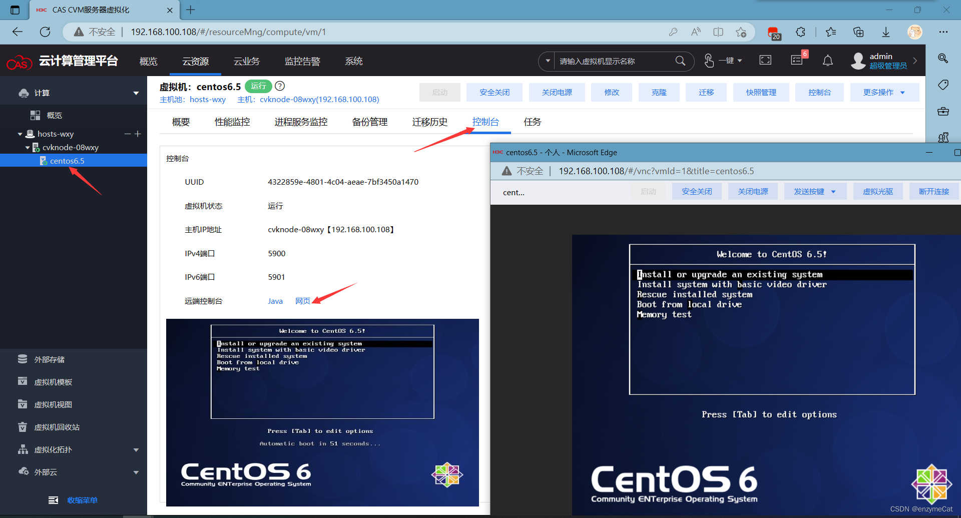The width and height of the screenshot is (961, 518).
Task: Expand the 计算 section dropdown arrow
Action: point(136,93)
